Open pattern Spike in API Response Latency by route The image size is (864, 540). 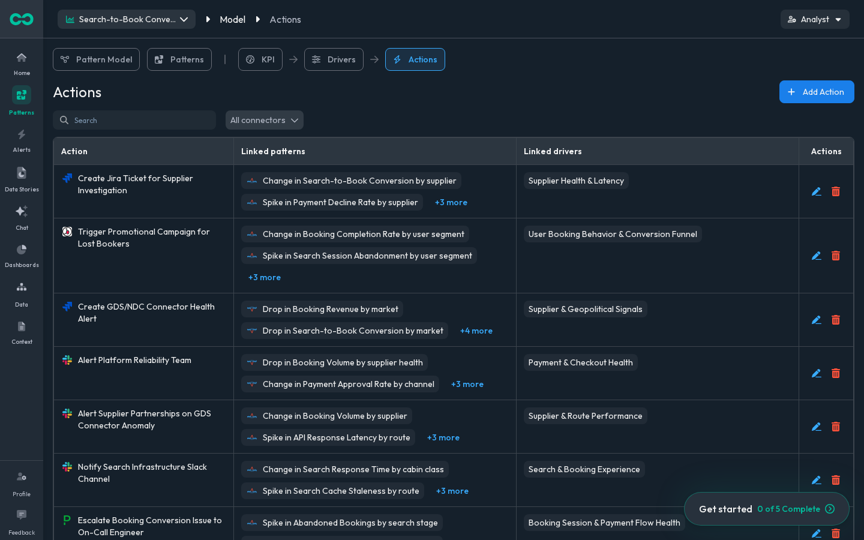(x=328, y=437)
